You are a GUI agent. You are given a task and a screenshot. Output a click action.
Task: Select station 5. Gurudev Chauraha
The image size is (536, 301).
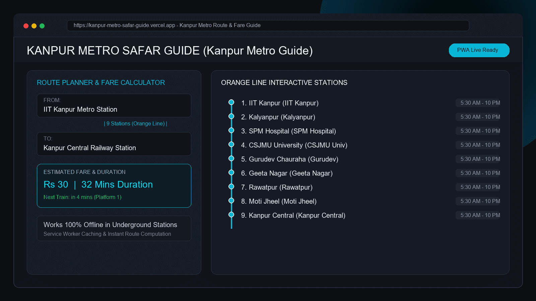coord(290,159)
